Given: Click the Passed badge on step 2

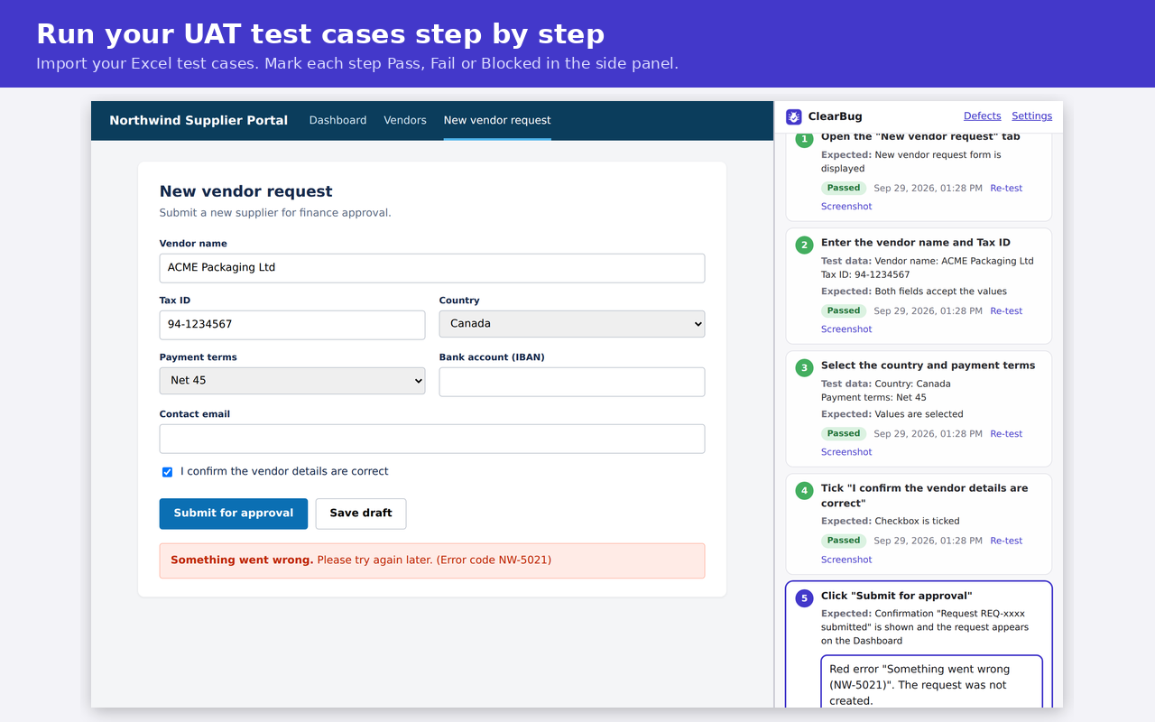Looking at the screenshot, I should point(844,310).
